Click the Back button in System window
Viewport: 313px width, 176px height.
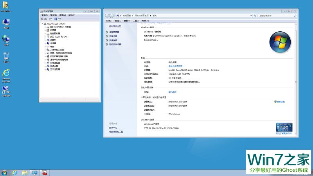pyautogui.click(x=107, y=16)
